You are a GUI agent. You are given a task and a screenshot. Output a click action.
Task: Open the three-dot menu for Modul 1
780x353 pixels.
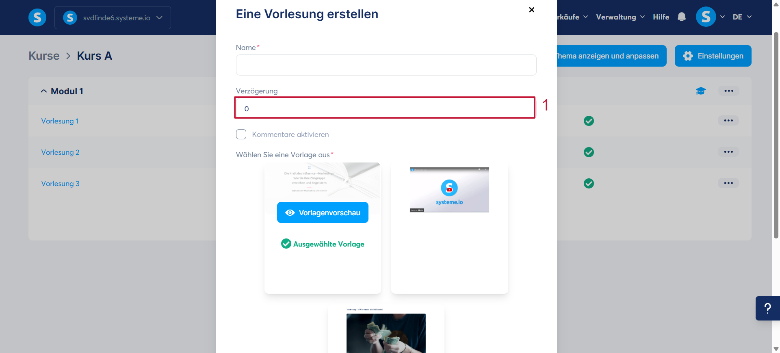[729, 91]
